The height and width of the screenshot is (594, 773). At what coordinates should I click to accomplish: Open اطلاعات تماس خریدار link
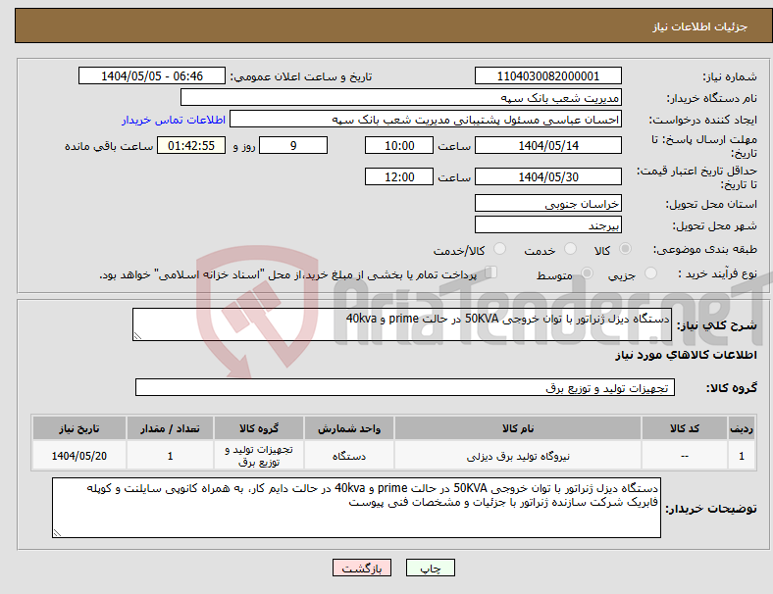(174, 120)
